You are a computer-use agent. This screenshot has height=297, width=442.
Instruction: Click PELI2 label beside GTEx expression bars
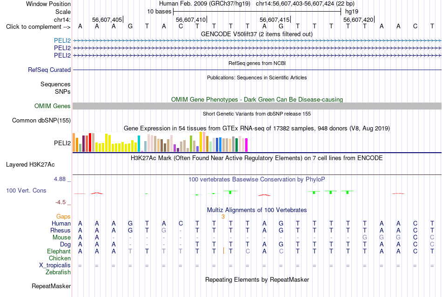tap(62, 143)
